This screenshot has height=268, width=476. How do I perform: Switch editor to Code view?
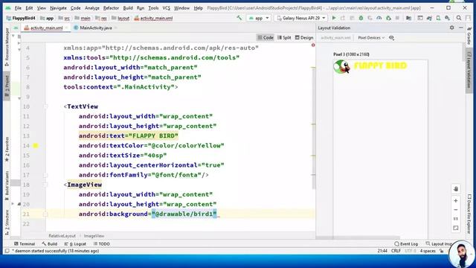pos(266,38)
